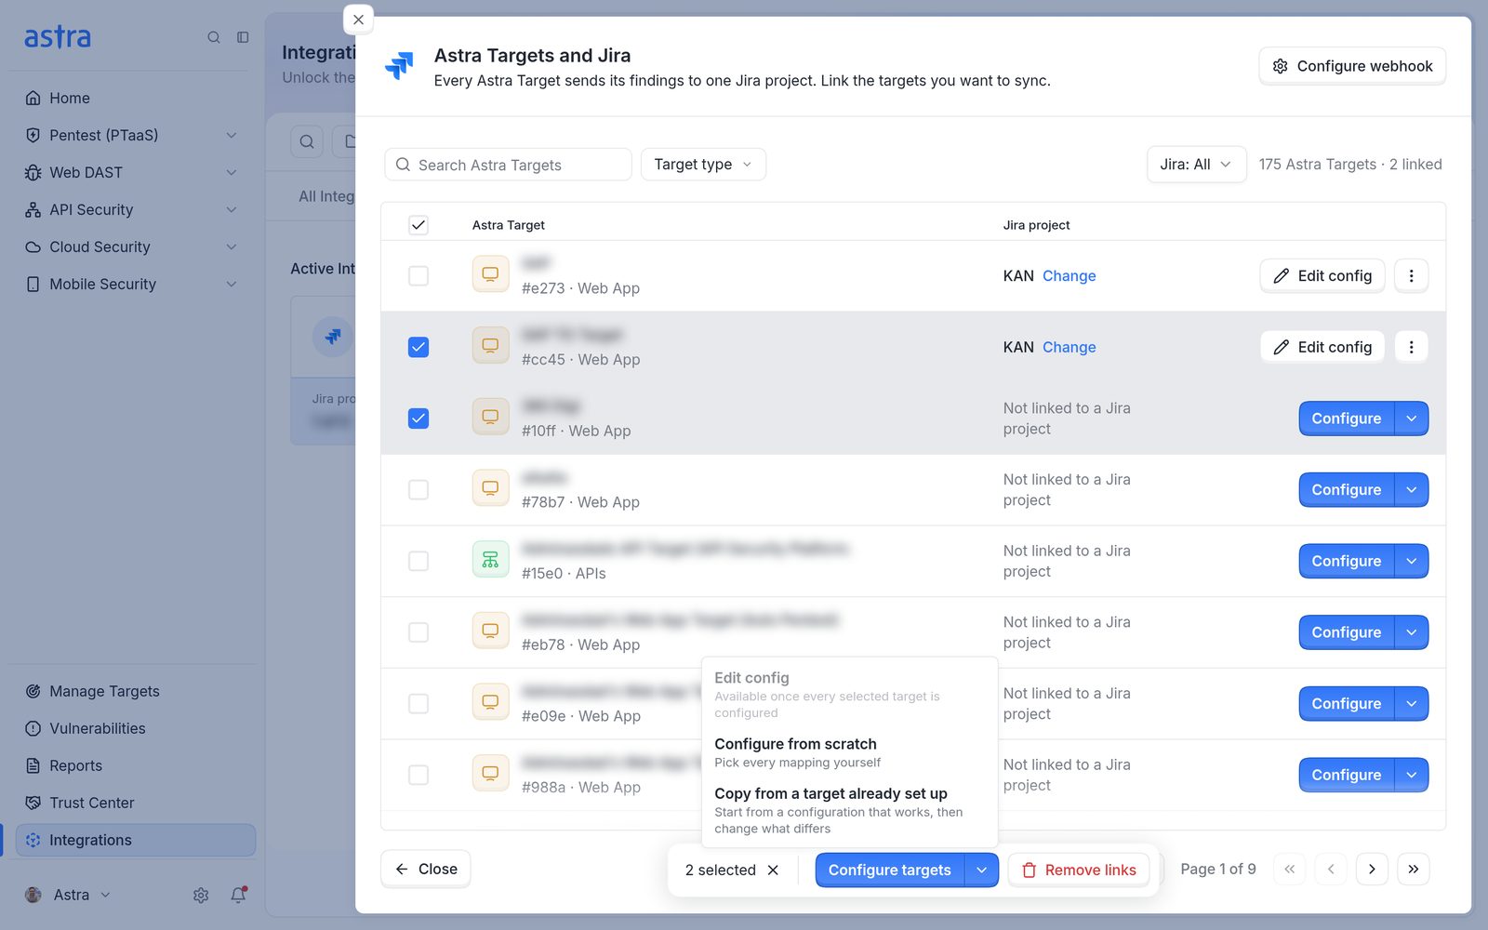Open more options for #e273 target

(x=1411, y=275)
